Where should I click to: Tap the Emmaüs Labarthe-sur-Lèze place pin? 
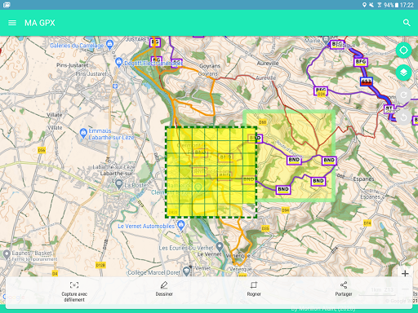point(83,133)
